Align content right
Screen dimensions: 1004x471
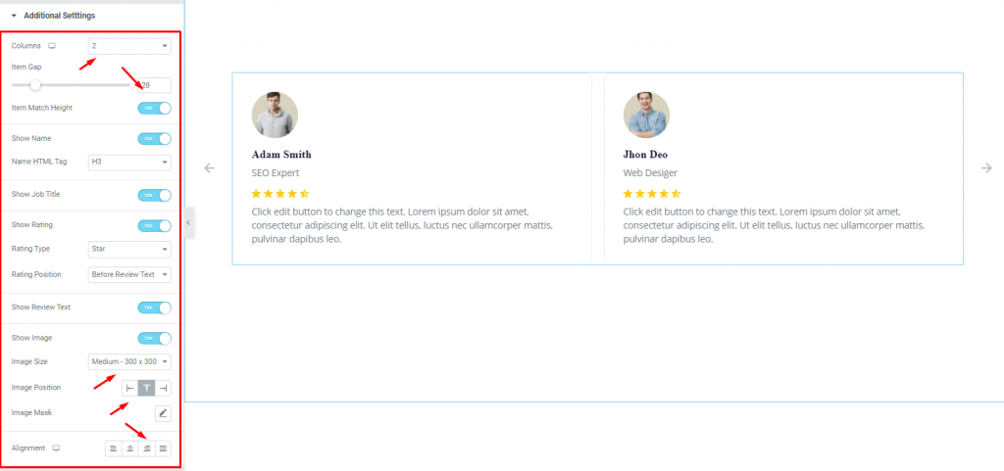tap(147, 448)
